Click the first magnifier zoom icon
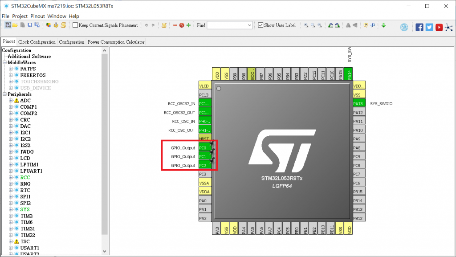 306,25
